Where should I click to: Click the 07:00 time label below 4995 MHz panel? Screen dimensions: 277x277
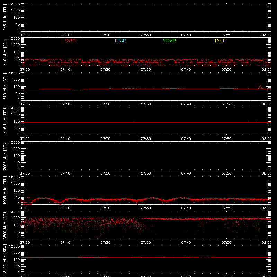(25, 208)
